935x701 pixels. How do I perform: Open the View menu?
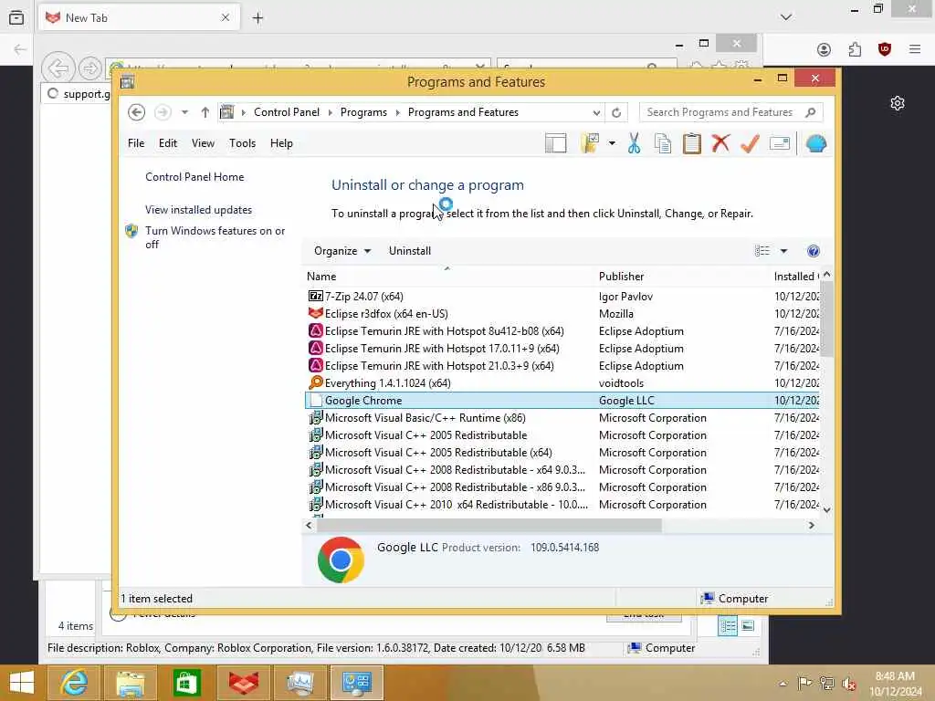[203, 143]
